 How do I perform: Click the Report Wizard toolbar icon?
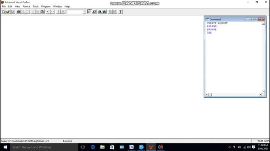(105, 12)
